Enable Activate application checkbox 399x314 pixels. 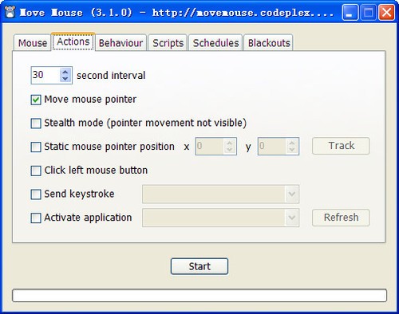36,218
